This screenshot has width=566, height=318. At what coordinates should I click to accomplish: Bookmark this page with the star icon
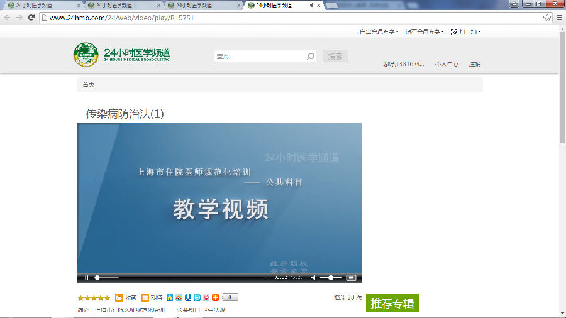(x=547, y=18)
